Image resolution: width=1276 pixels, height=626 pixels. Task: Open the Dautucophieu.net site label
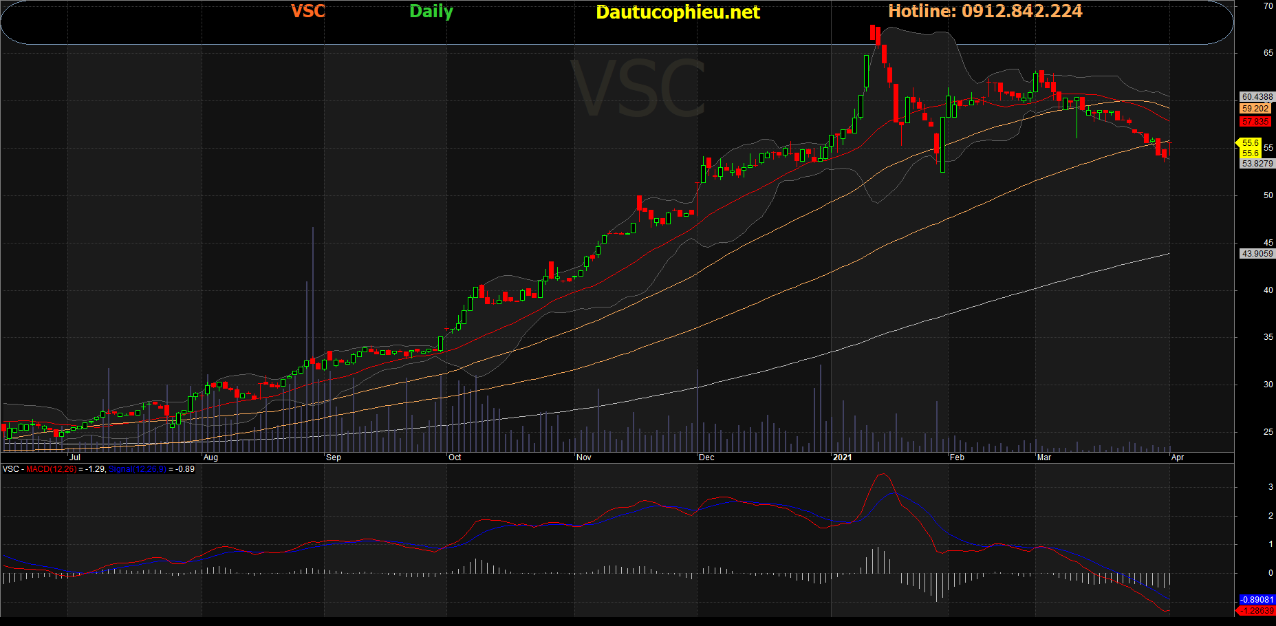678,12
